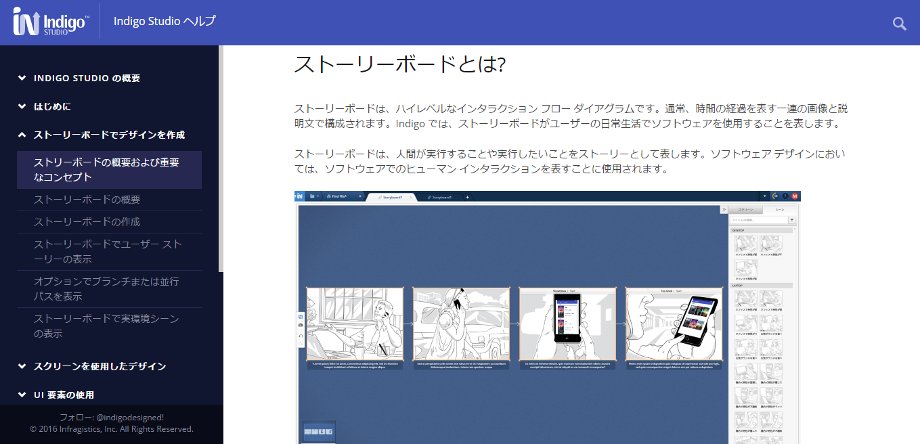Screen dimensions: 920x444
Task: Click the Indigo Studio ヘルプ header title
Action: click(165, 21)
